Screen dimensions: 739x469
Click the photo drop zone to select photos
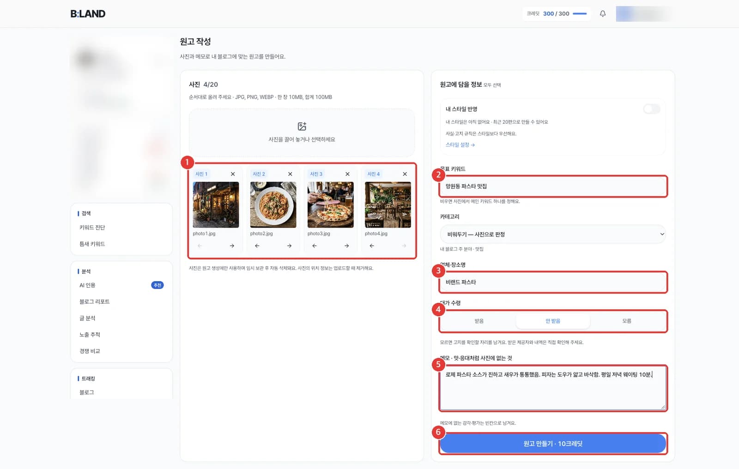coord(302,133)
